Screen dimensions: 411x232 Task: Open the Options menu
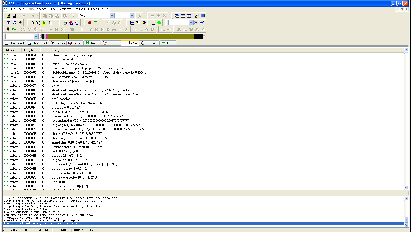coord(79,9)
